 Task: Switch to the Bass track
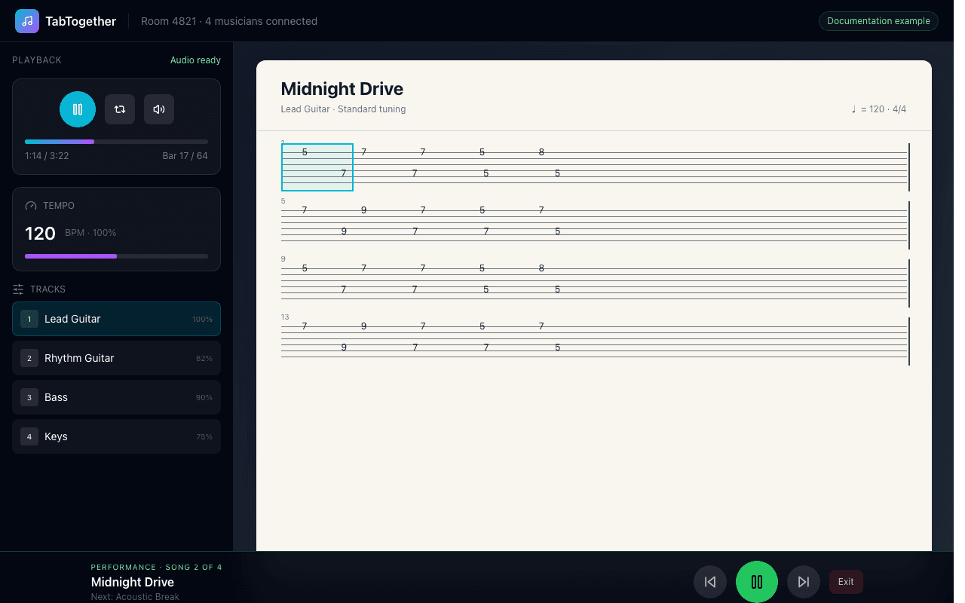pyautogui.click(x=116, y=397)
